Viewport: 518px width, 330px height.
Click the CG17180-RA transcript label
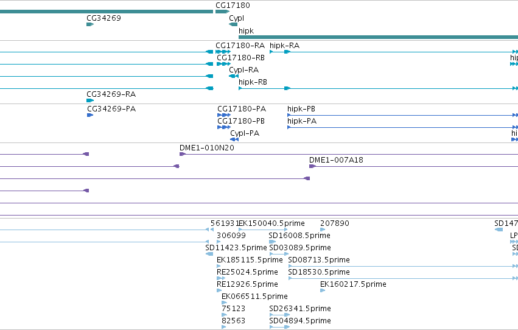[240, 46]
